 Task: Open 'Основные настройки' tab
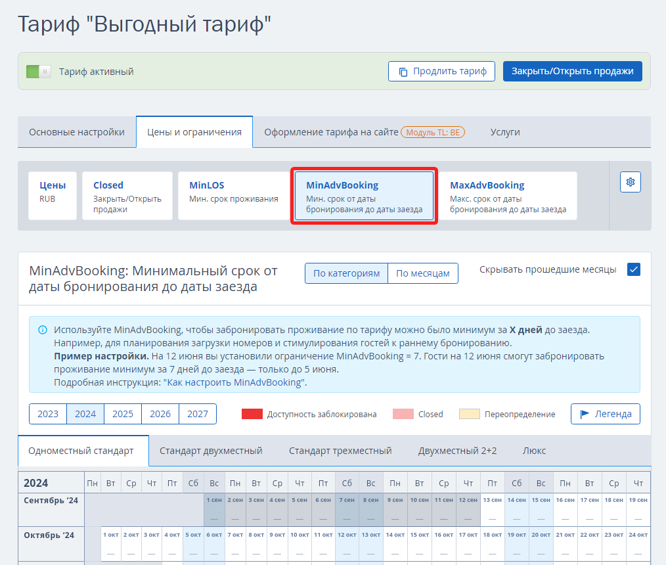pos(77,132)
